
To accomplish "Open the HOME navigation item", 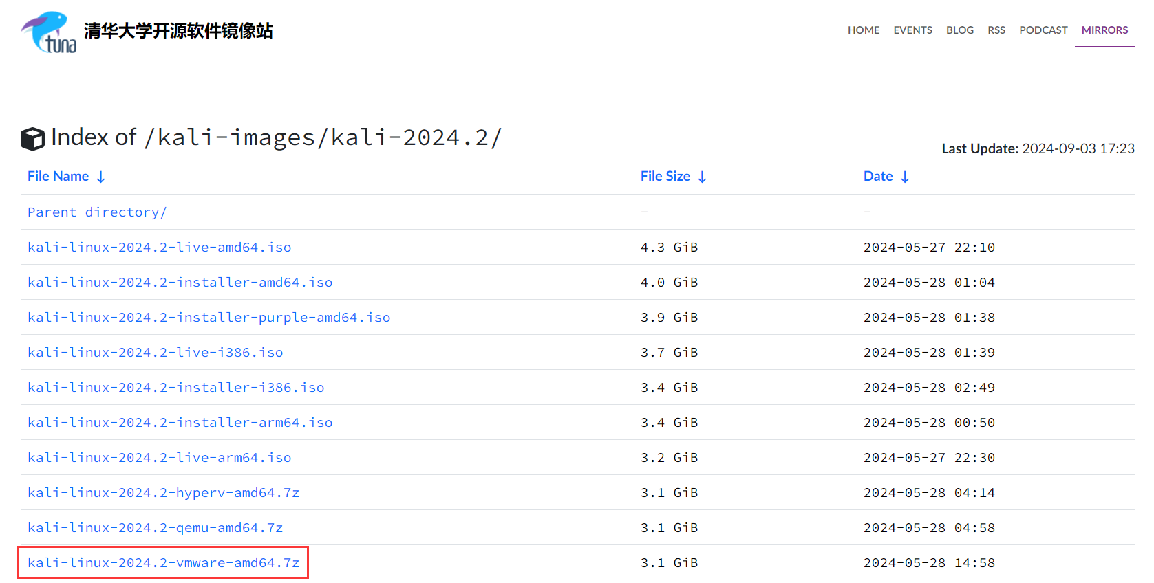I will [864, 30].
